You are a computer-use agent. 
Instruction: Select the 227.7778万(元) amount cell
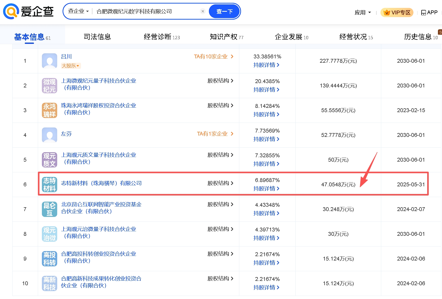point(338,61)
